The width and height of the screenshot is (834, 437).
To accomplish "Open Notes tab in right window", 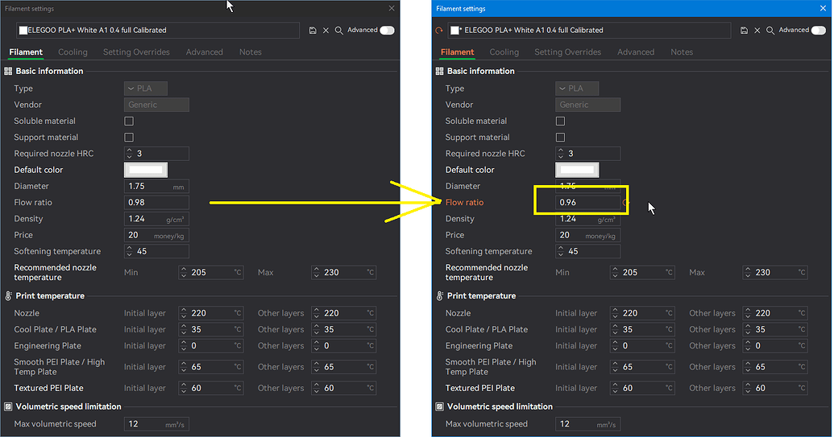I will coord(682,52).
